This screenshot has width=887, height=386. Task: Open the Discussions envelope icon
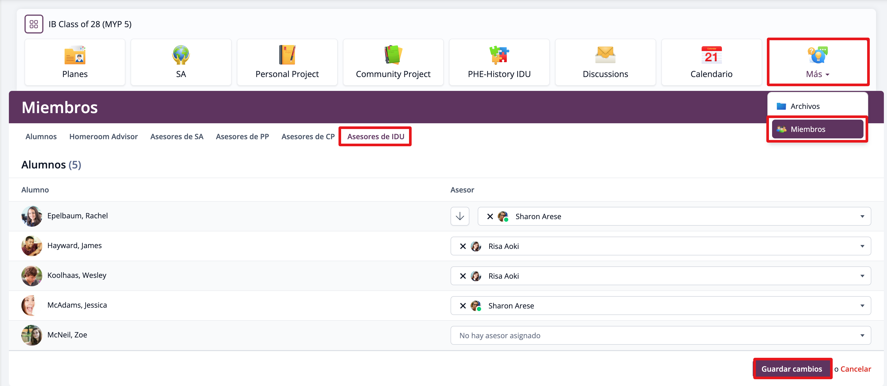[x=605, y=55]
